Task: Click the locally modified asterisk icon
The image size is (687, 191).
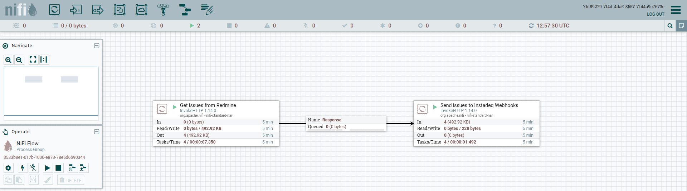Action: tap(383, 26)
